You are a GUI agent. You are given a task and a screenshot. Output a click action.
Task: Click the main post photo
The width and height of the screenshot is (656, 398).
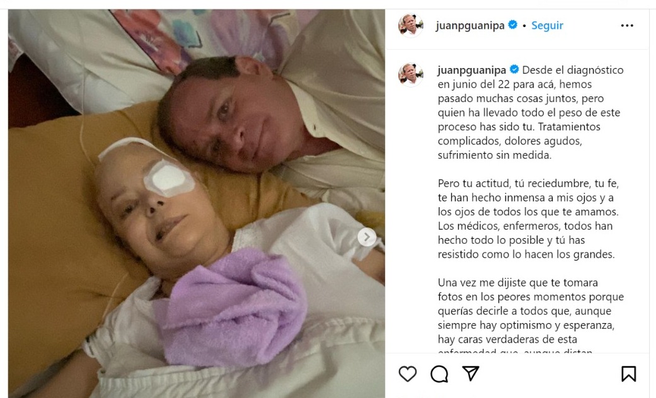coord(197,203)
